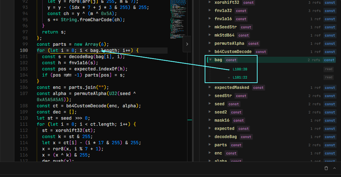Viewport: 341px width, 177px height.
Task: Click 'String.fromCharCode' on line 95
Action: [86, 20]
